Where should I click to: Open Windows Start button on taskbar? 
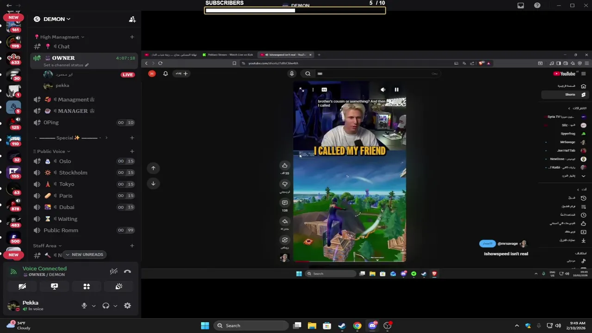click(x=205, y=326)
